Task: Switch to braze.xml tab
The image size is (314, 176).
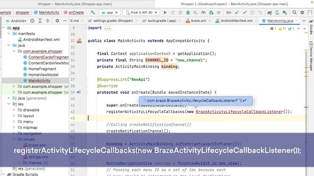Action: [198, 21]
